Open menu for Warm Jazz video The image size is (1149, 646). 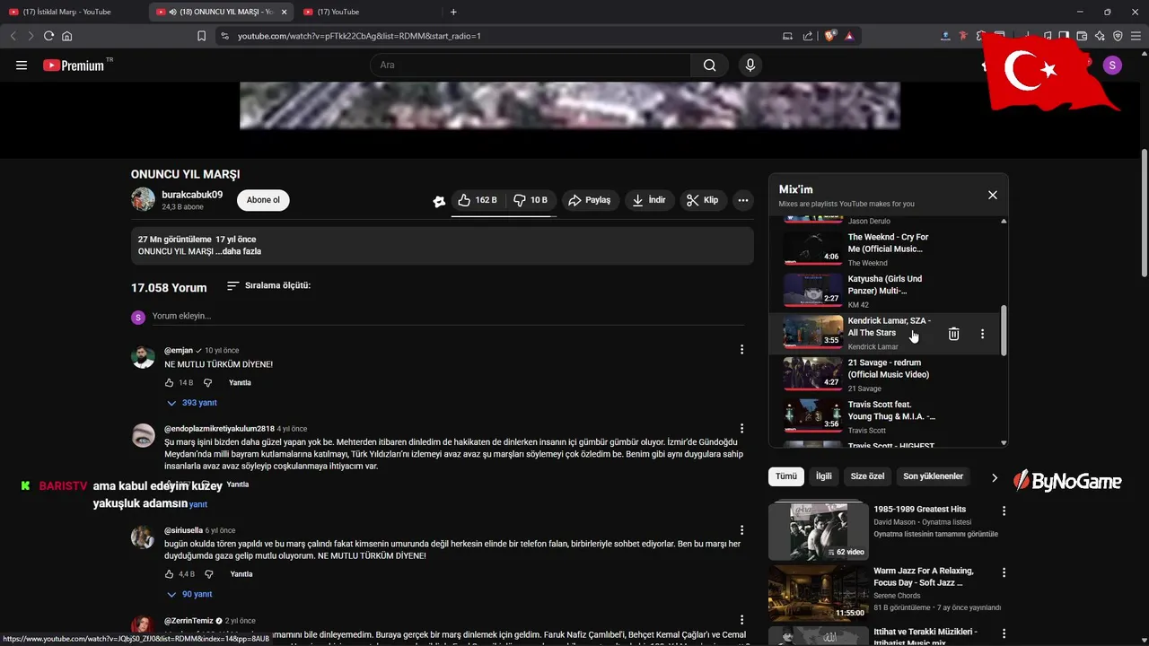1004,572
